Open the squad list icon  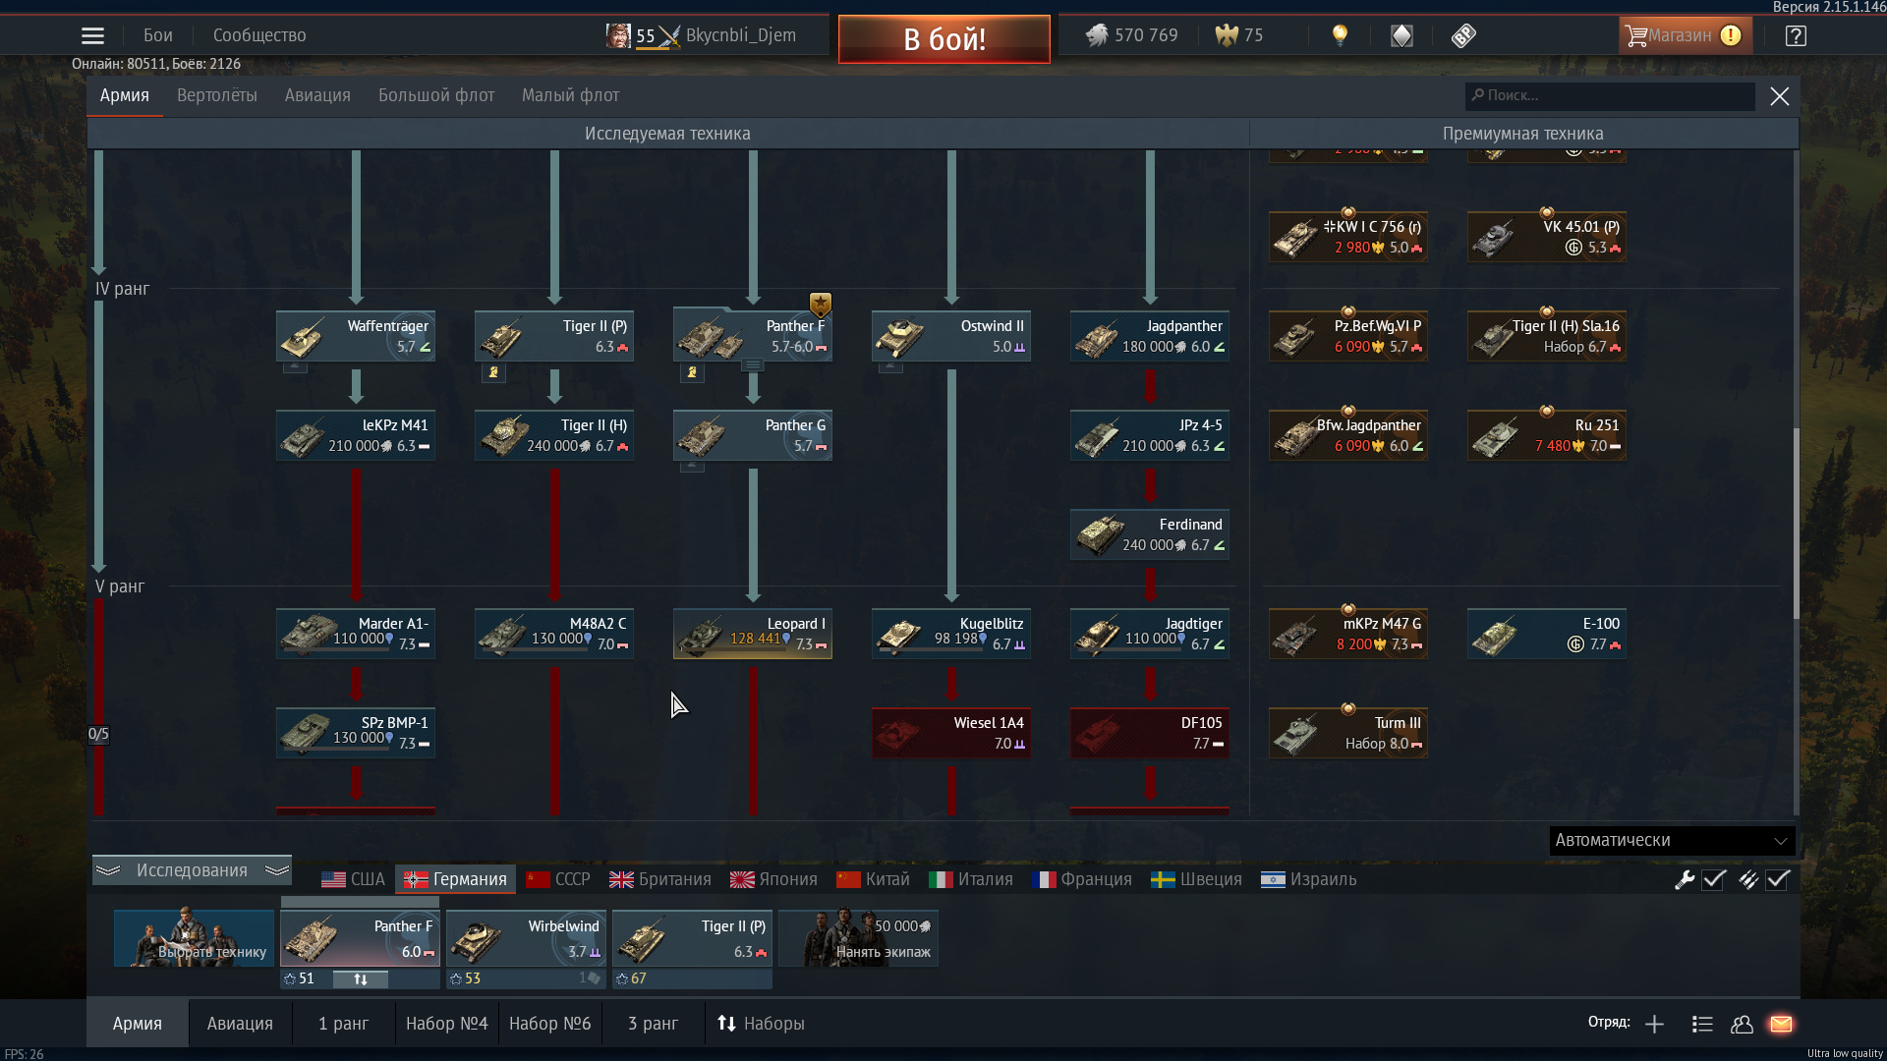click(1702, 1025)
